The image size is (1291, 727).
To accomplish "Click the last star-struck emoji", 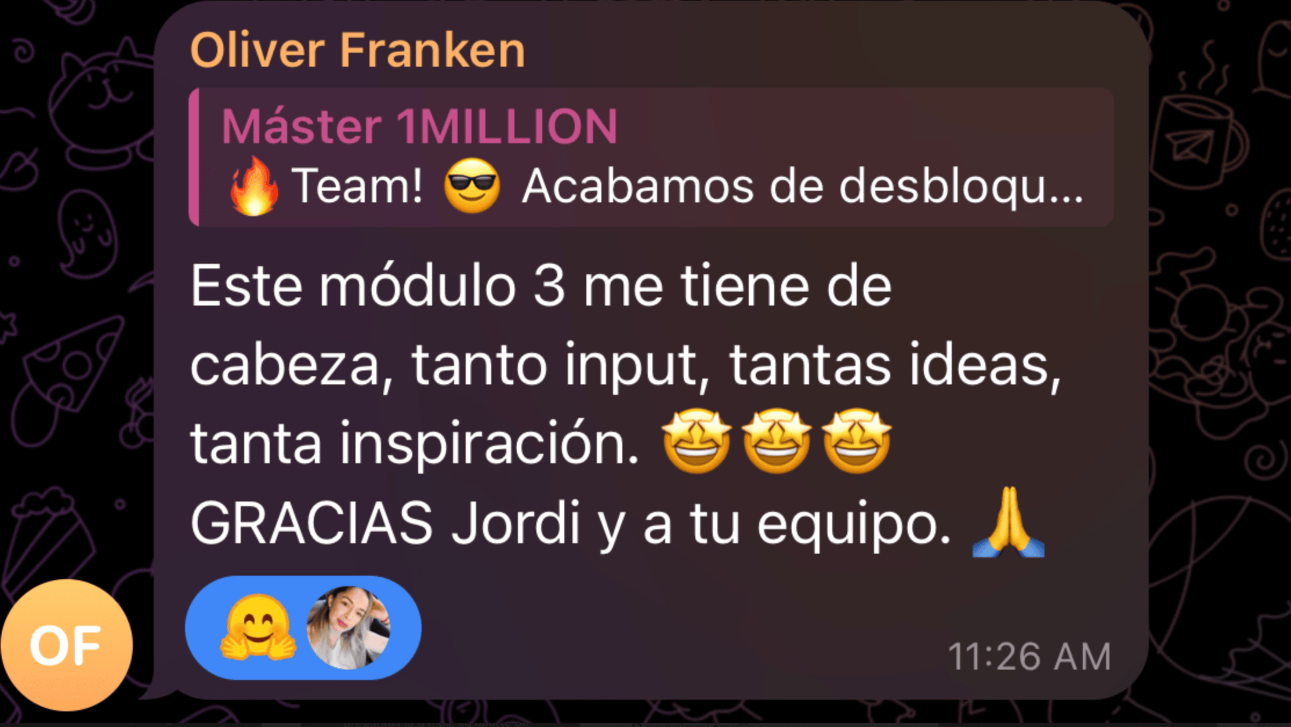I will (x=857, y=441).
